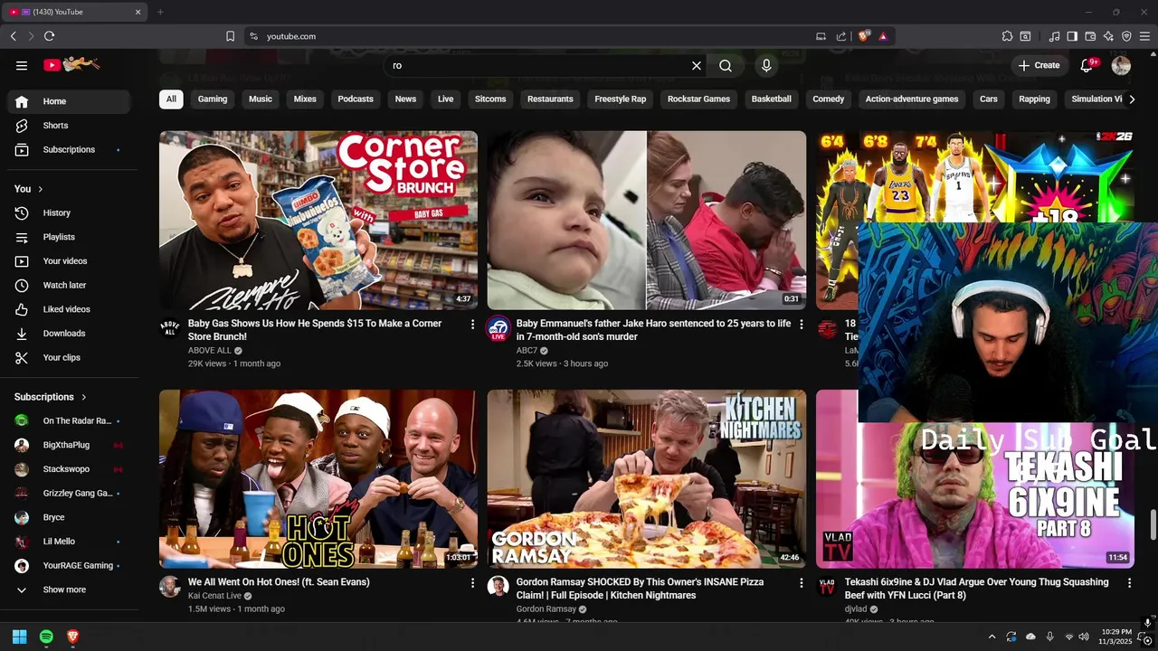Open Corner Store Brunch video thumbnail
Image resolution: width=1158 pixels, height=651 pixels.
click(x=318, y=221)
